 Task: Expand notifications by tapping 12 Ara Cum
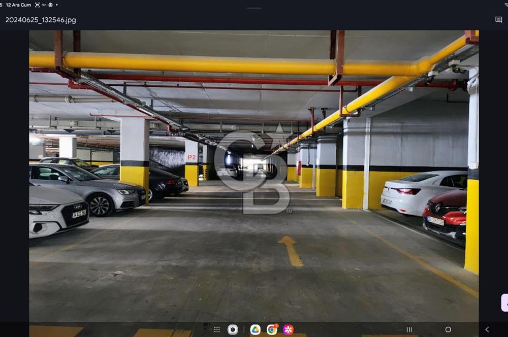[18, 5]
